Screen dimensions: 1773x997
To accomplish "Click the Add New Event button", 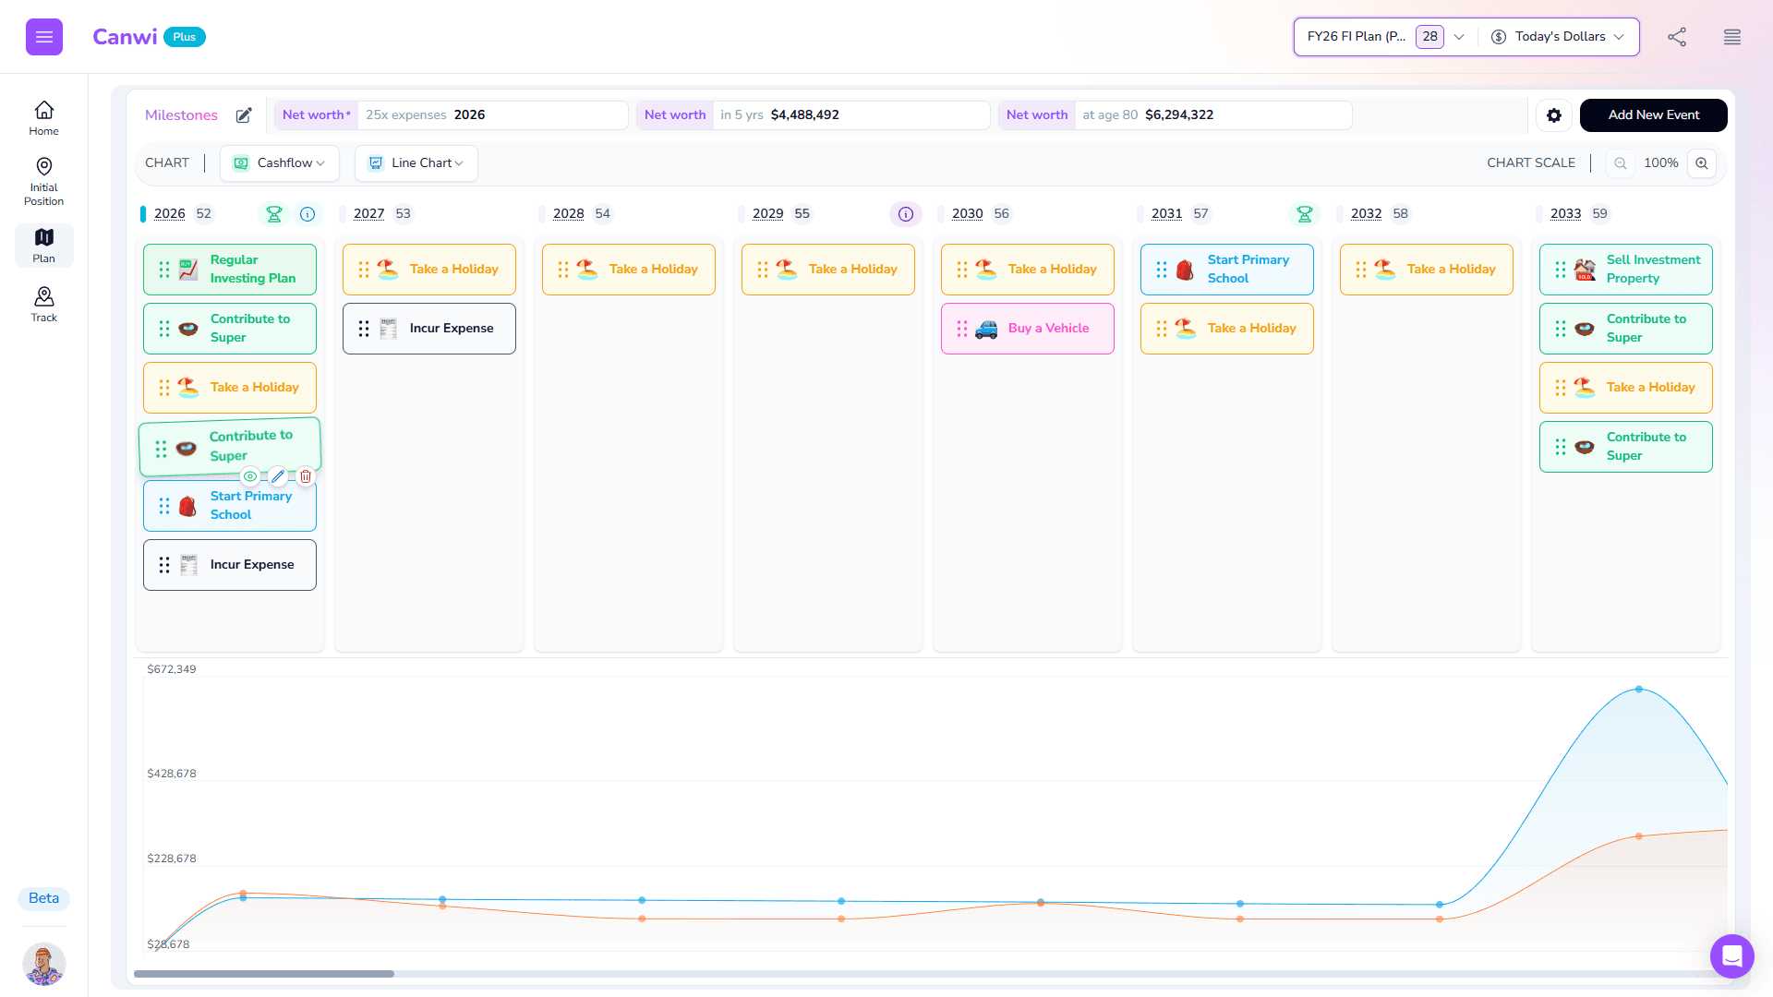I will click(1653, 115).
